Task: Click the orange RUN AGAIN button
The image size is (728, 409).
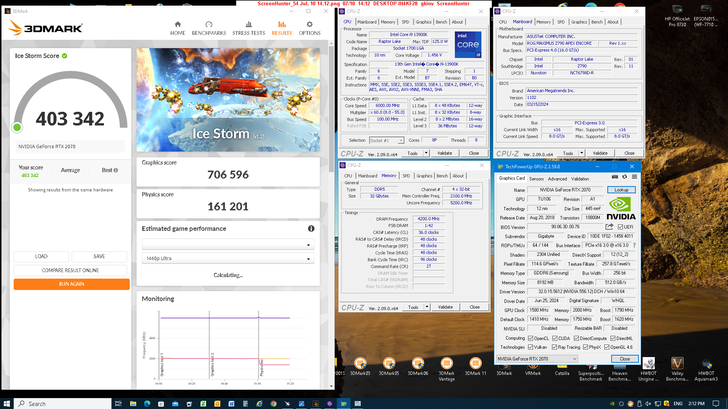Action: pos(72,284)
